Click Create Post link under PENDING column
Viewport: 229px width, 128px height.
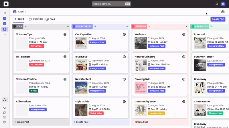click(141, 122)
